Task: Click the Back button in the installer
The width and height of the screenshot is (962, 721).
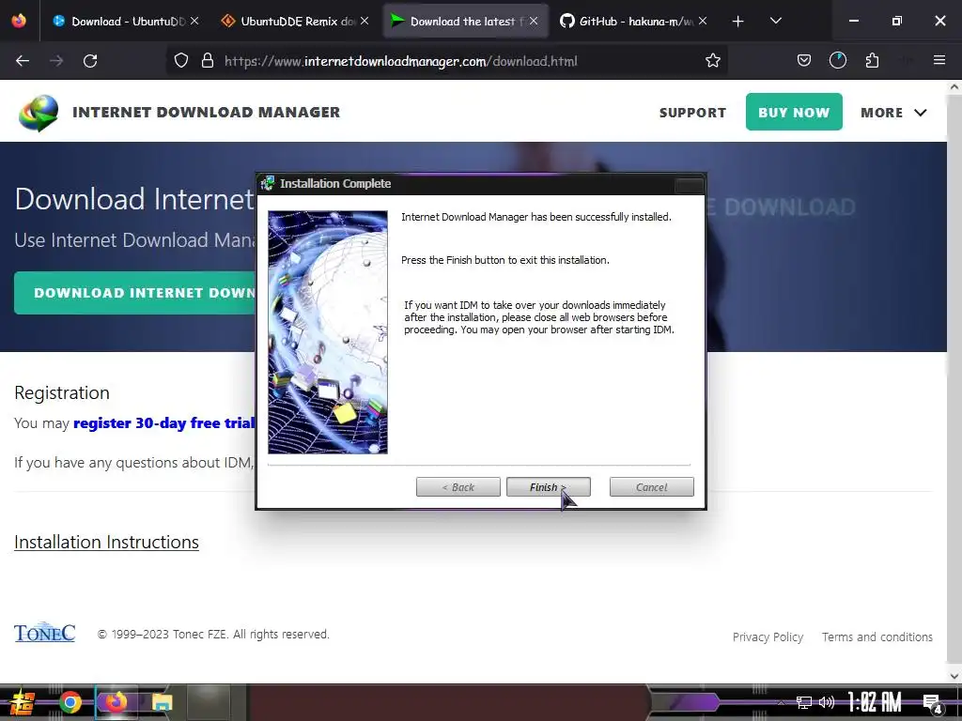Action: tap(458, 487)
